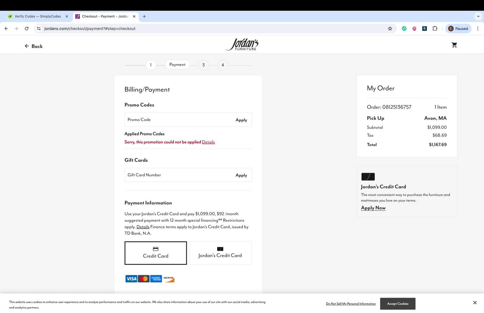This screenshot has height=313, width=484.
Task: Open promotion error Details link
Action: (x=208, y=142)
